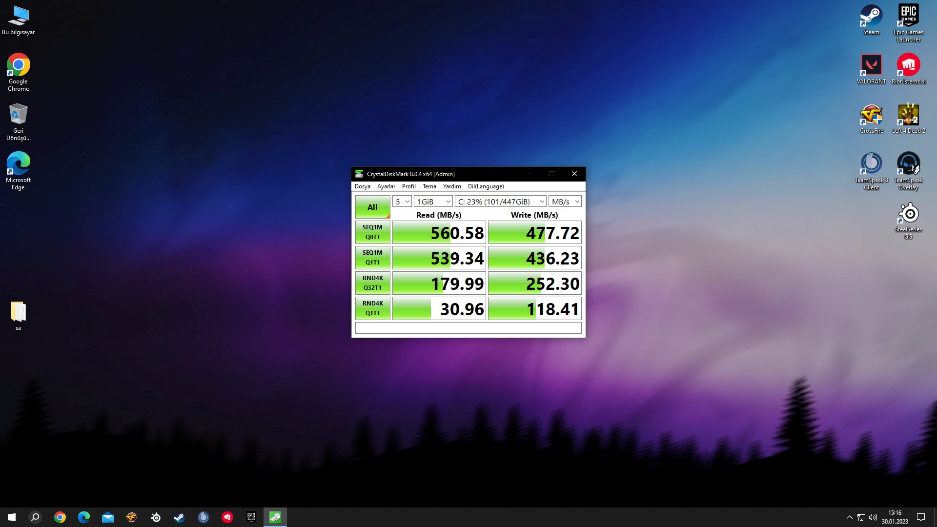Click the All benchmark button
Screen dimensions: 937x527
(372, 207)
